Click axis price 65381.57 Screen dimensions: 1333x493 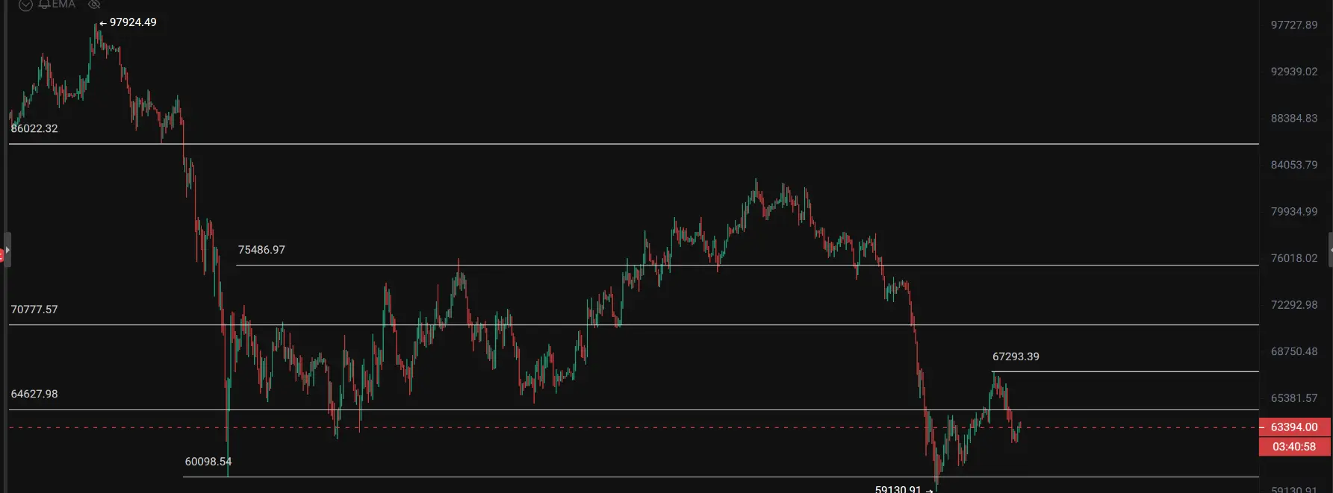tap(1294, 398)
